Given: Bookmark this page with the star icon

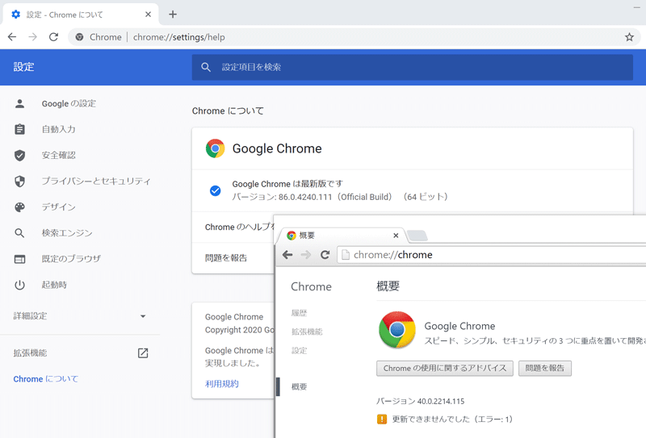Looking at the screenshot, I should point(629,37).
